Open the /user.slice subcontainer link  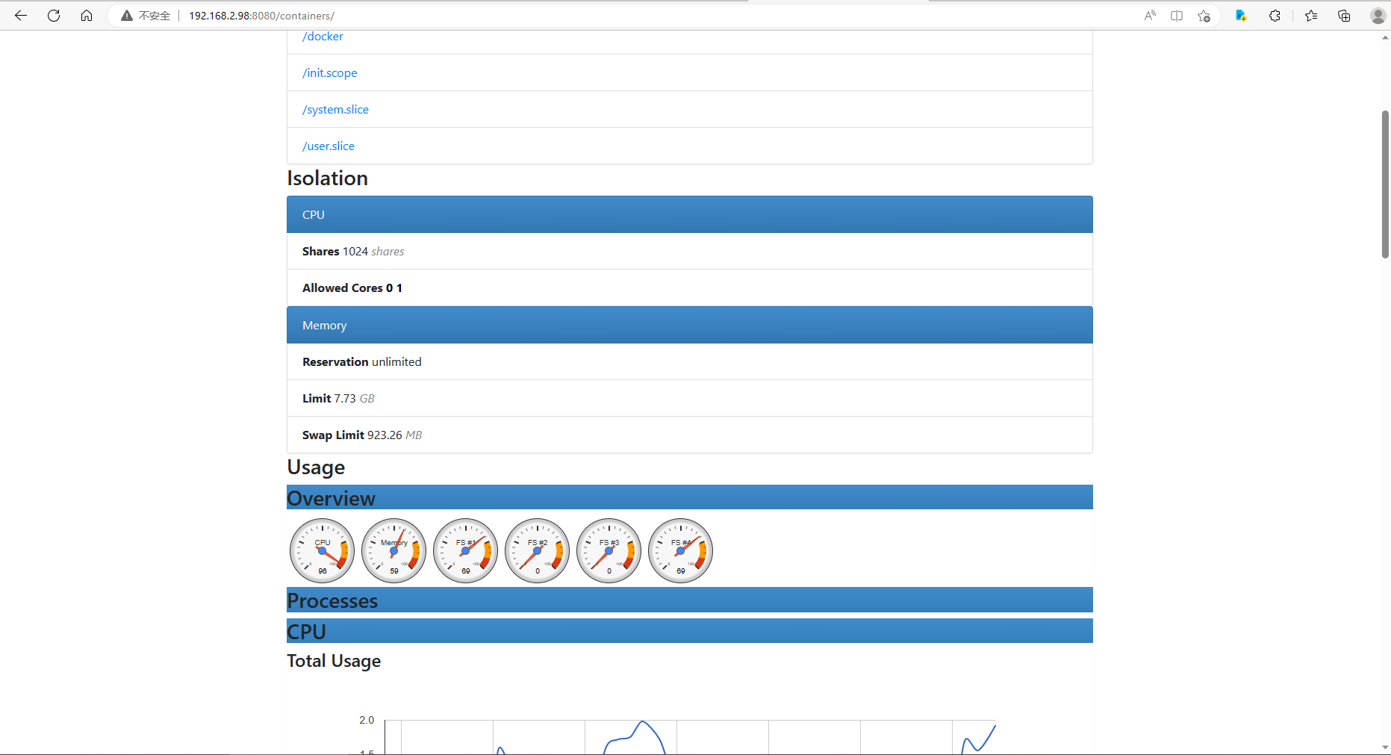click(329, 146)
